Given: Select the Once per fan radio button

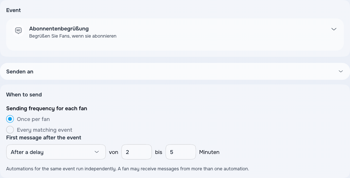Looking at the screenshot, I should [x=10, y=119].
